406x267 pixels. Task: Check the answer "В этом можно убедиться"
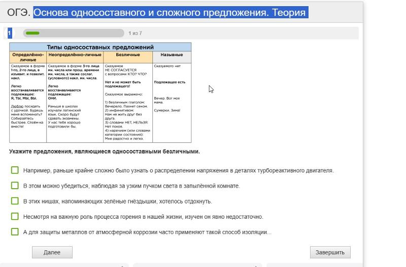pos(15,186)
